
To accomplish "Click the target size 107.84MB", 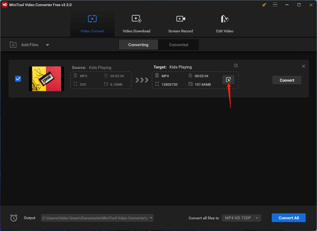I will [203, 85].
